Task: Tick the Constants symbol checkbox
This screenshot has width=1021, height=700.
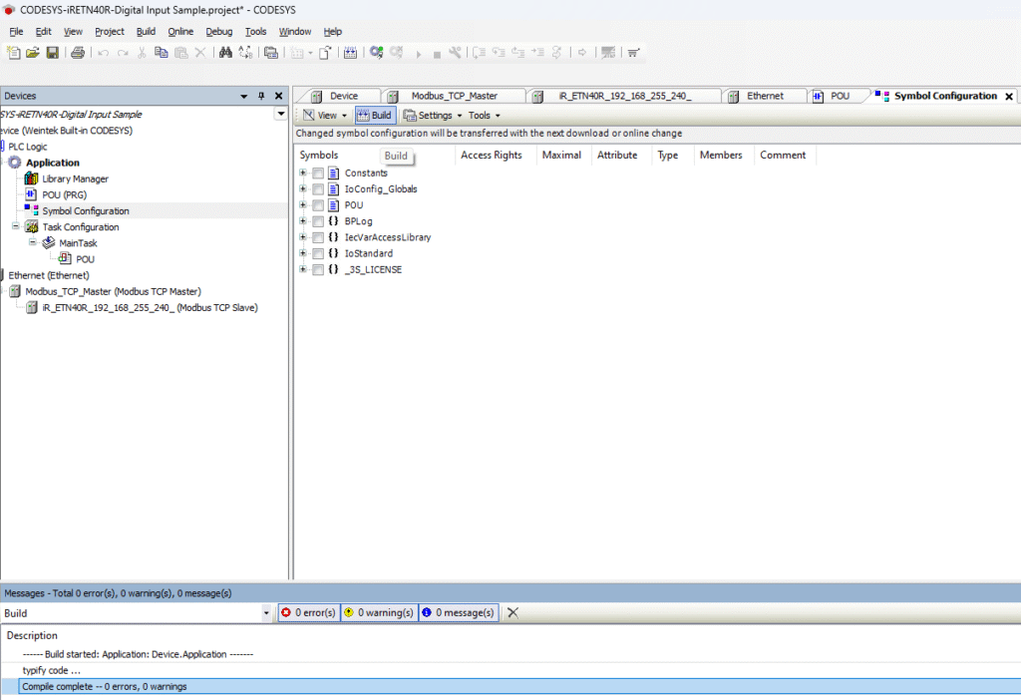Action: [318, 174]
